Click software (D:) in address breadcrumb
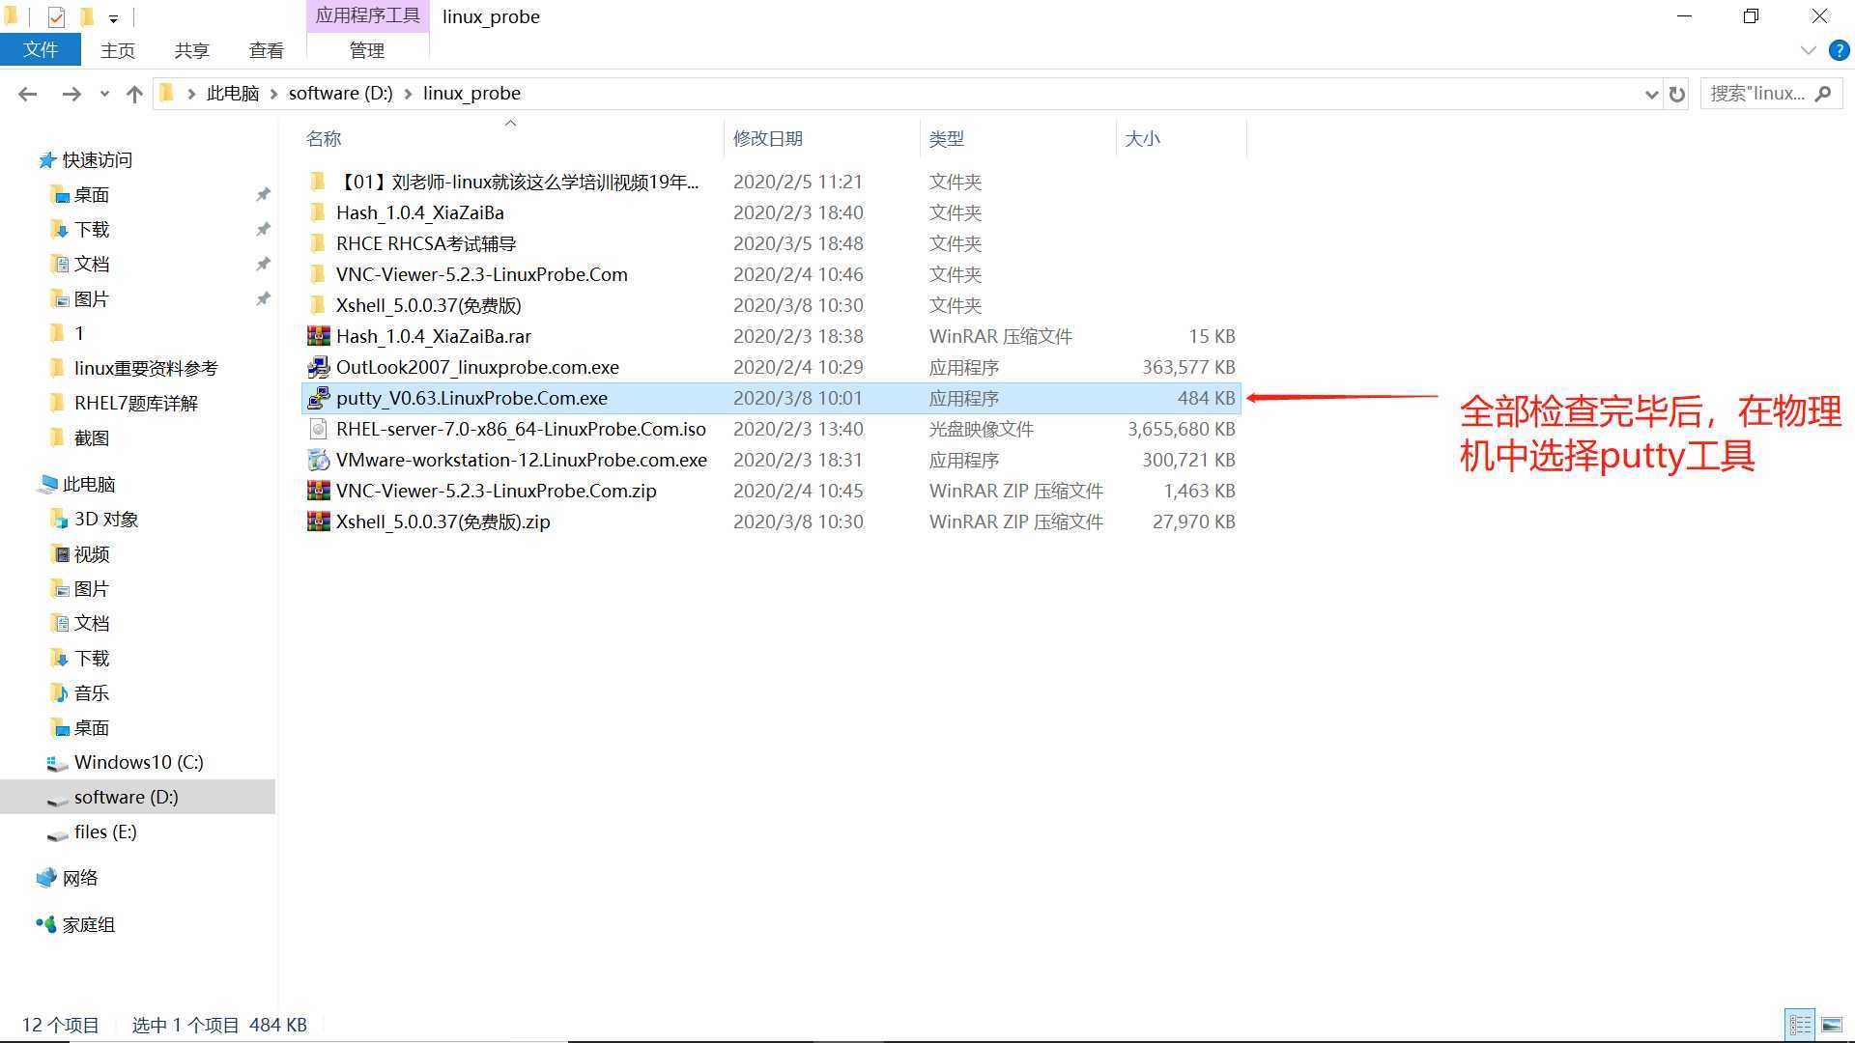The image size is (1855, 1043). click(x=341, y=93)
